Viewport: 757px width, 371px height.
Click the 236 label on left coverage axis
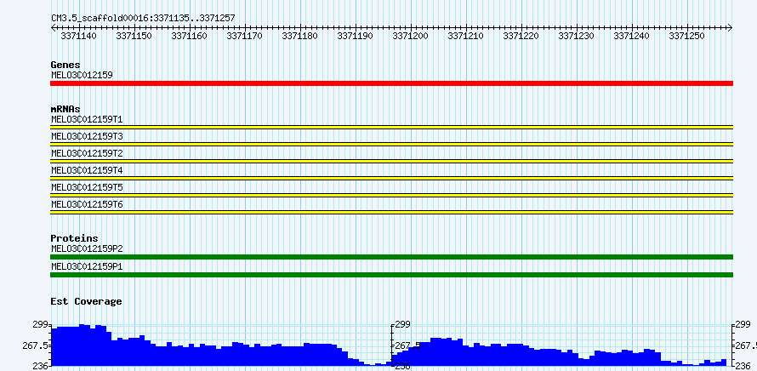tap(41, 366)
